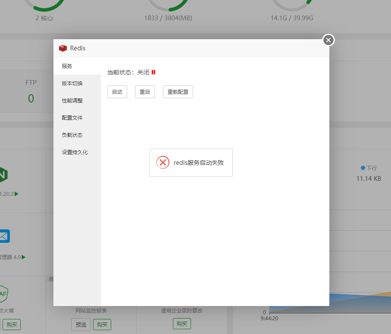This screenshot has height=334, width=391.
Task: Select the 服务 tab in Redis sidebar
Action: 77,66
